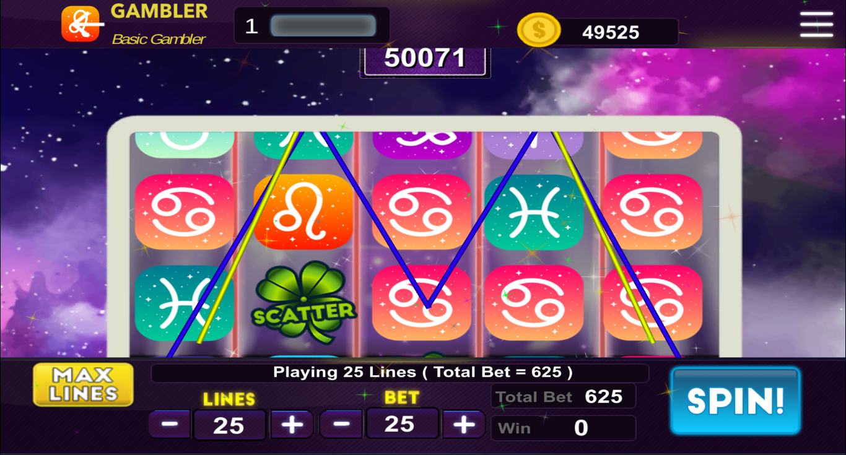The image size is (846, 455).
Task: Hit the blue SPIN! button
Action: tap(735, 401)
